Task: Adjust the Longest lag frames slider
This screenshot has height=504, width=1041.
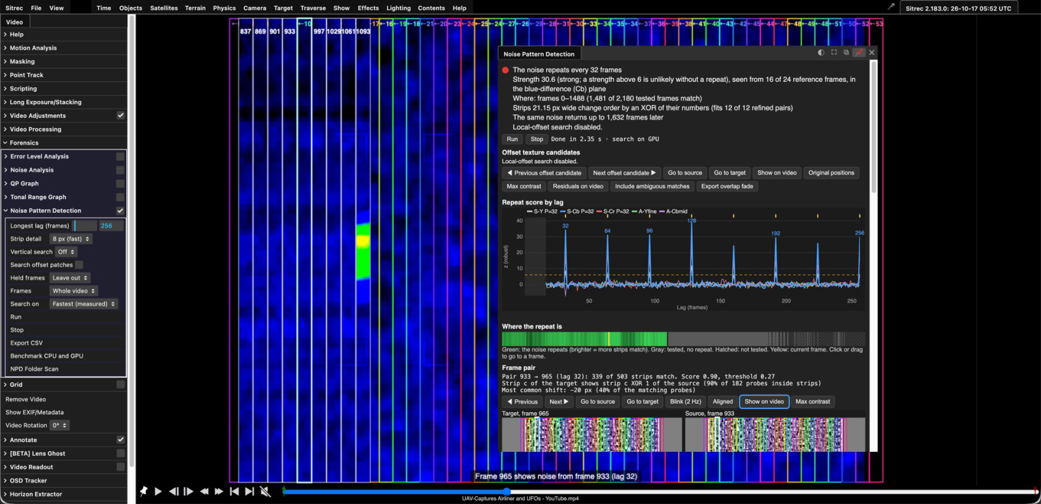Action: click(x=85, y=226)
